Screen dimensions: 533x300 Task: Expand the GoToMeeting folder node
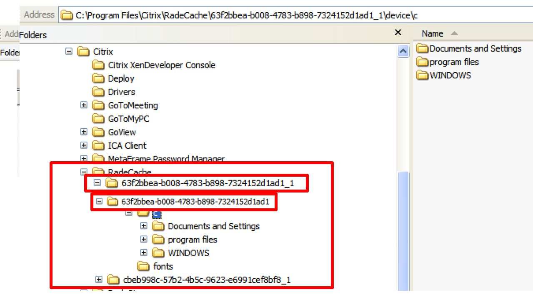[84, 105]
